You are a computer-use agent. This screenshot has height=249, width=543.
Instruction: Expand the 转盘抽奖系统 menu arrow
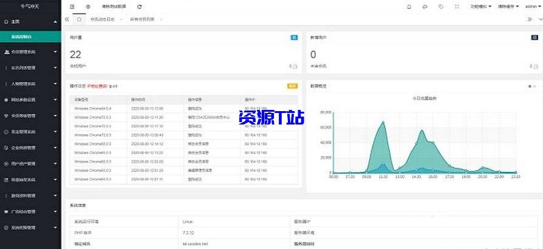(55, 180)
